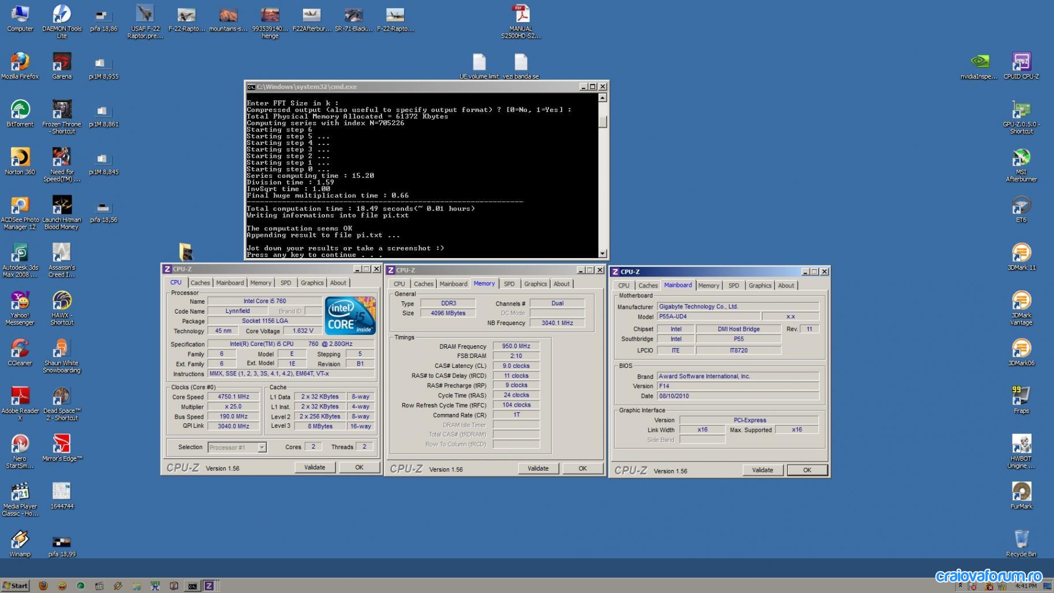
Task: Open 3DMark Vantage desktop icon
Action: coord(1021,308)
